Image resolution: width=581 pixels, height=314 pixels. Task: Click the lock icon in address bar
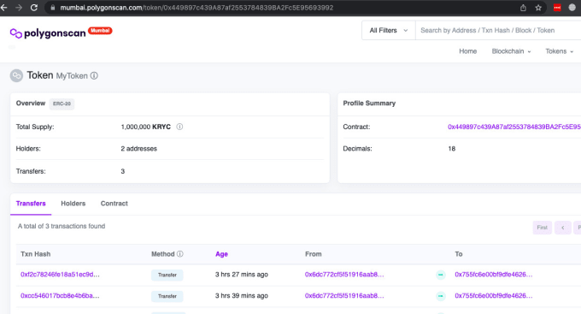[x=53, y=8]
